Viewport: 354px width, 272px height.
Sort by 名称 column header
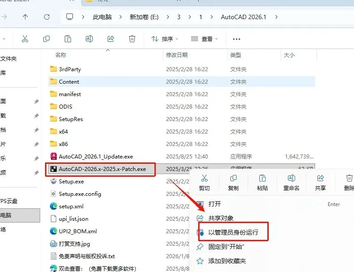tap(61, 55)
